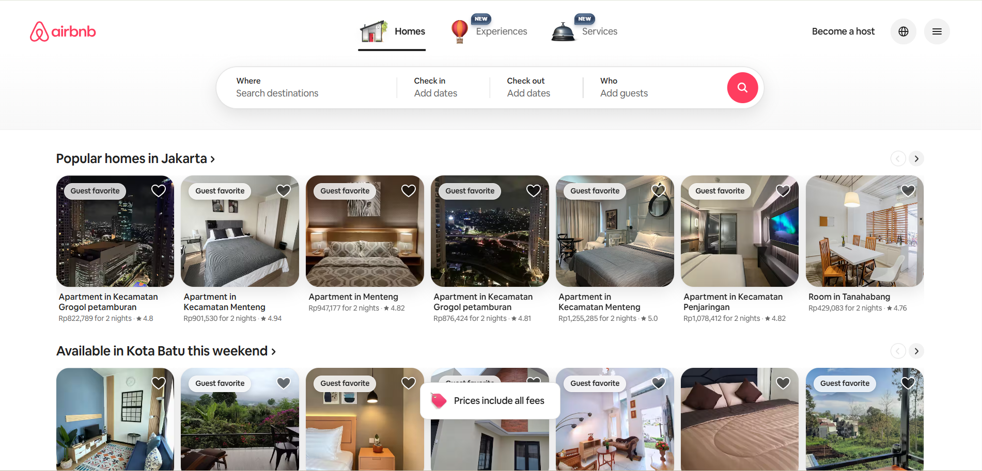Favorite the Kecamatan Penjaringan apartment listing

[x=782, y=190]
